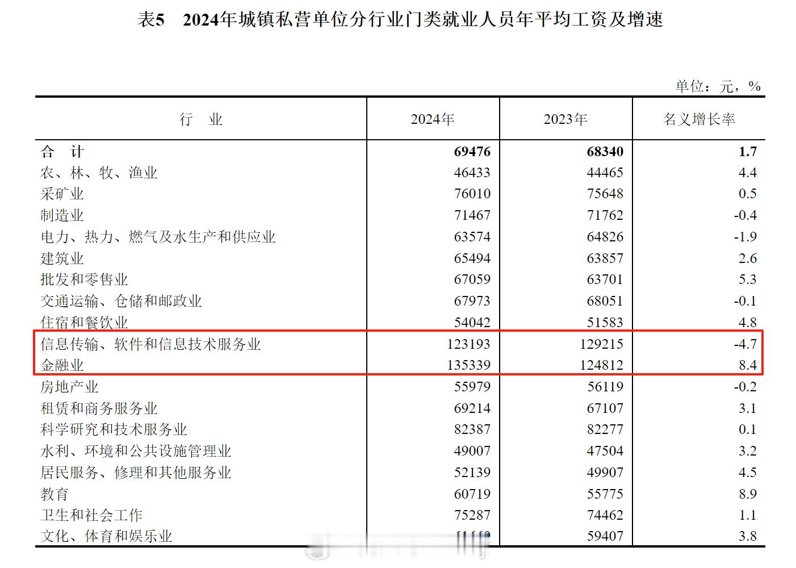The width and height of the screenshot is (796, 568).
Task: Click the cell 44465
Action: pyautogui.click(x=605, y=173)
